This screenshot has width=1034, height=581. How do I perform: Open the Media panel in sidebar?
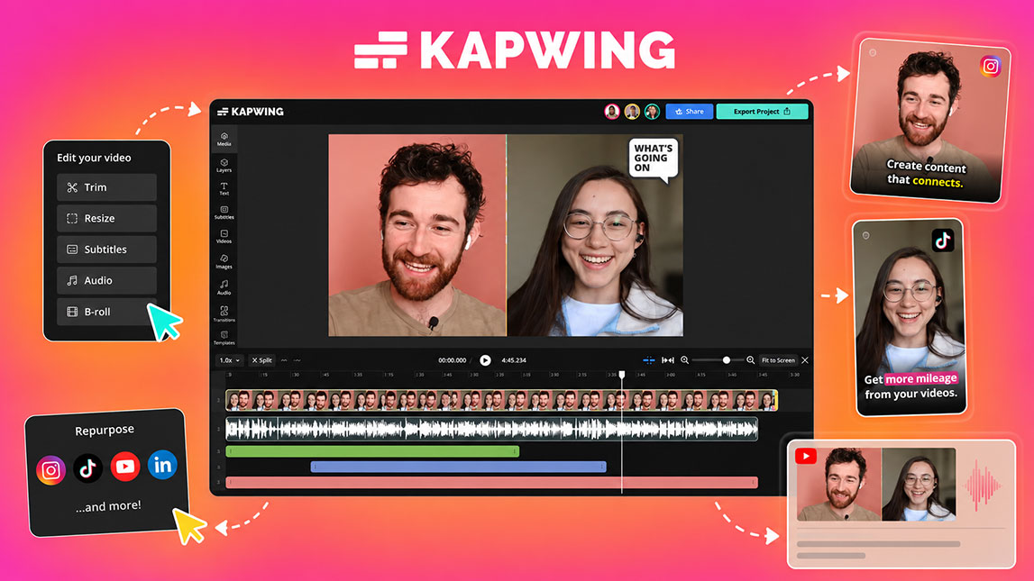tap(224, 139)
